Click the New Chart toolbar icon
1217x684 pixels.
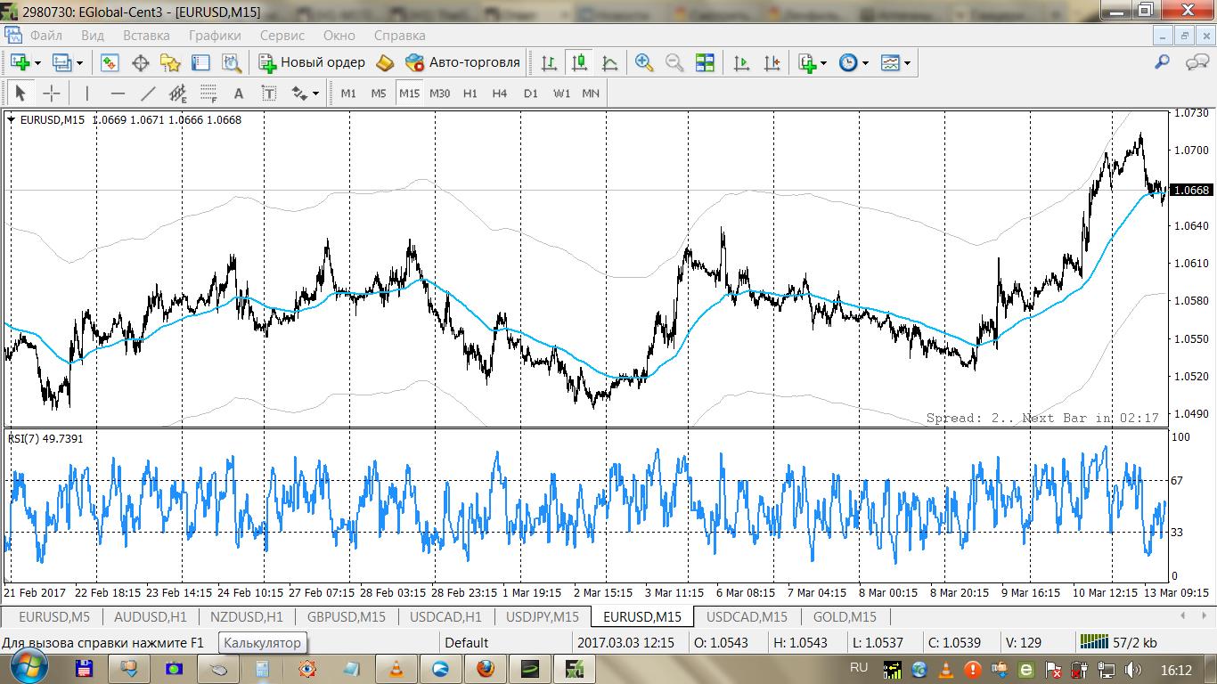click(20, 62)
